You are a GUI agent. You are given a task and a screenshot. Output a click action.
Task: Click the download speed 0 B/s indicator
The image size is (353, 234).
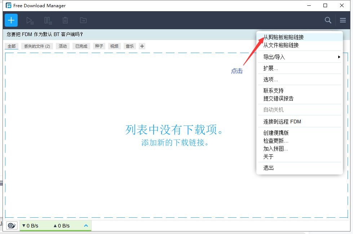tap(30, 226)
